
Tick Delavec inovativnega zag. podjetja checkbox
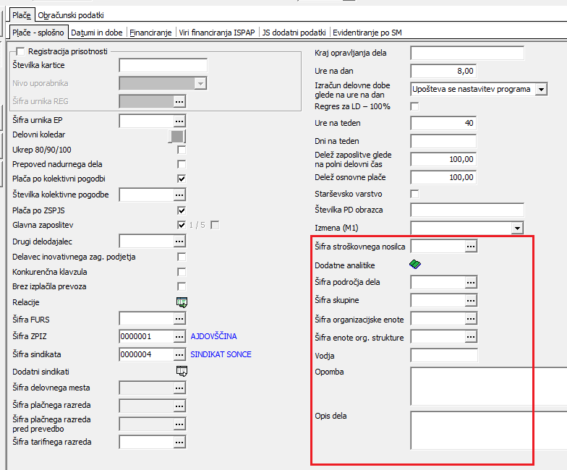pyautogui.click(x=182, y=257)
